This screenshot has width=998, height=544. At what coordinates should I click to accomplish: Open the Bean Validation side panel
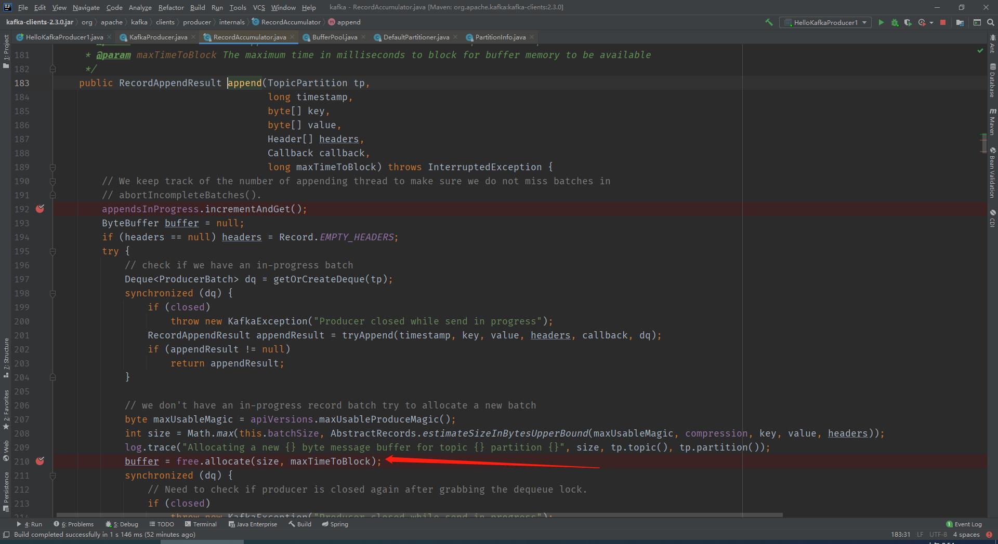[992, 172]
